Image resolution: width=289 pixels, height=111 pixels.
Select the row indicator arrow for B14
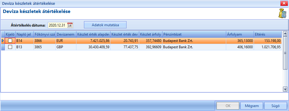click(x=3, y=41)
